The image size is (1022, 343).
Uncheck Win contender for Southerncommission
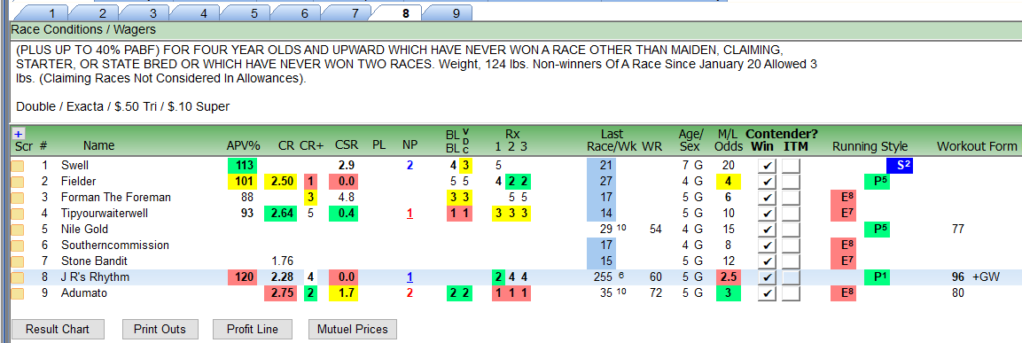pos(767,246)
